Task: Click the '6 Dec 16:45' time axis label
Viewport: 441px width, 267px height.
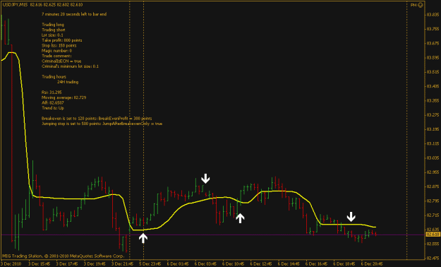Action: click(317, 264)
